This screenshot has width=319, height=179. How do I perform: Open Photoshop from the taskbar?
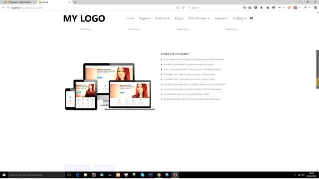151,175
